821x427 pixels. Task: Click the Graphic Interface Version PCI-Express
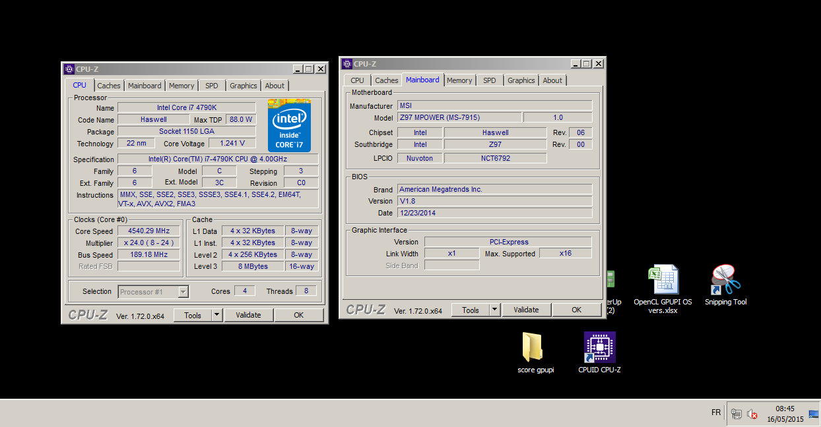tap(508, 242)
